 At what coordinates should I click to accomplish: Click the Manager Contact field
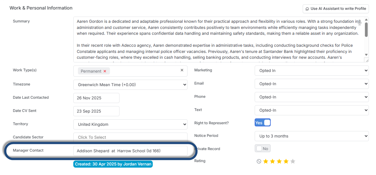tap(130, 151)
